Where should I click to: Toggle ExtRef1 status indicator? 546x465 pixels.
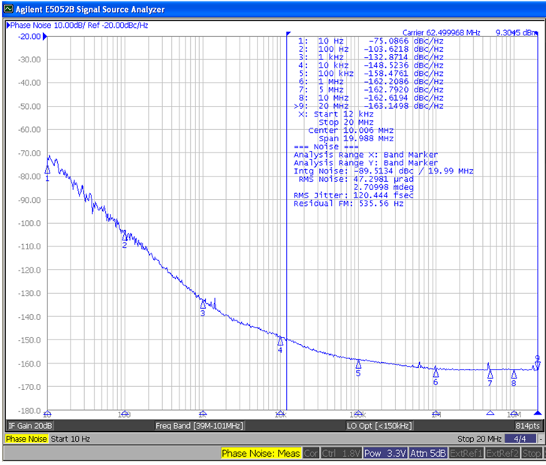[466, 454]
